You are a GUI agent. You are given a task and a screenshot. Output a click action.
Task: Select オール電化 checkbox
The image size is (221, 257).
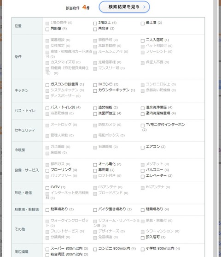click(95, 165)
